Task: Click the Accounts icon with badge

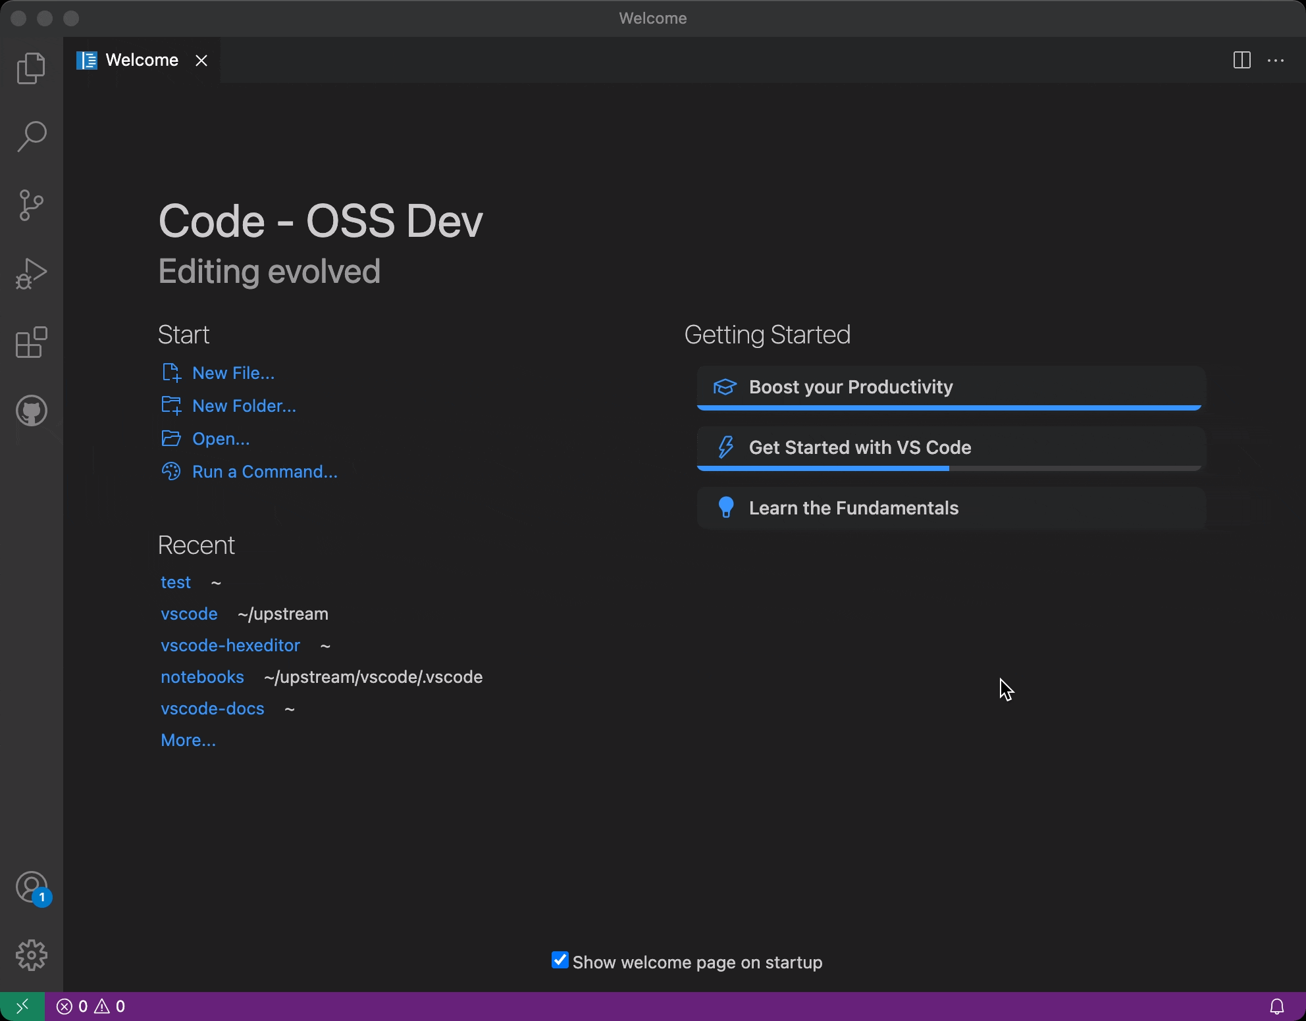Action: tap(31, 887)
